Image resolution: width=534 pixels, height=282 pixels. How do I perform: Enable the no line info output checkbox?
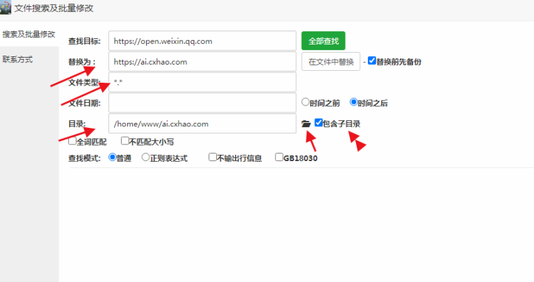(x=213, y=158)
